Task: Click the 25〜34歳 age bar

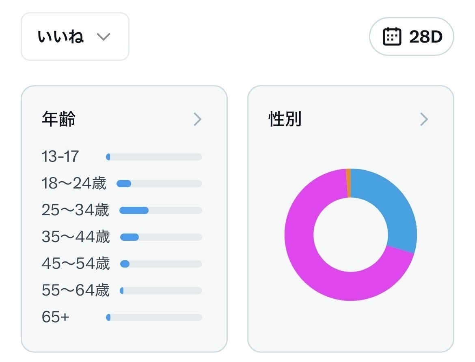Action: pyautogui.click(x=160, y=210)
